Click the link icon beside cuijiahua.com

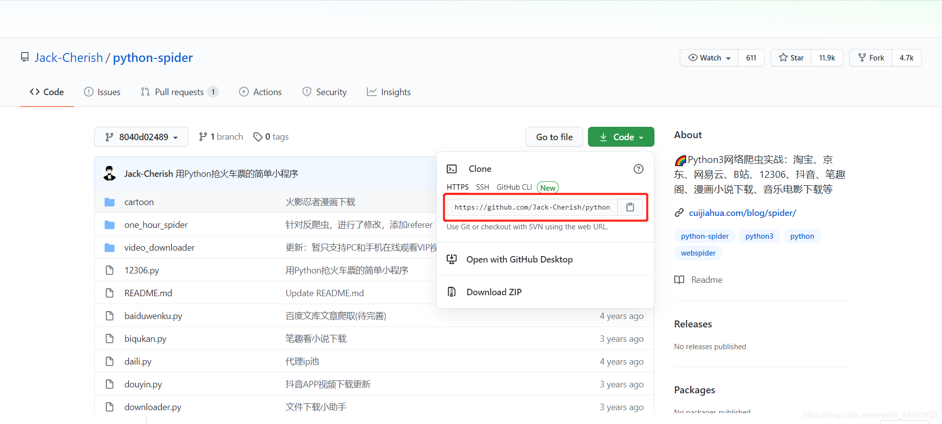coord(679,213)
